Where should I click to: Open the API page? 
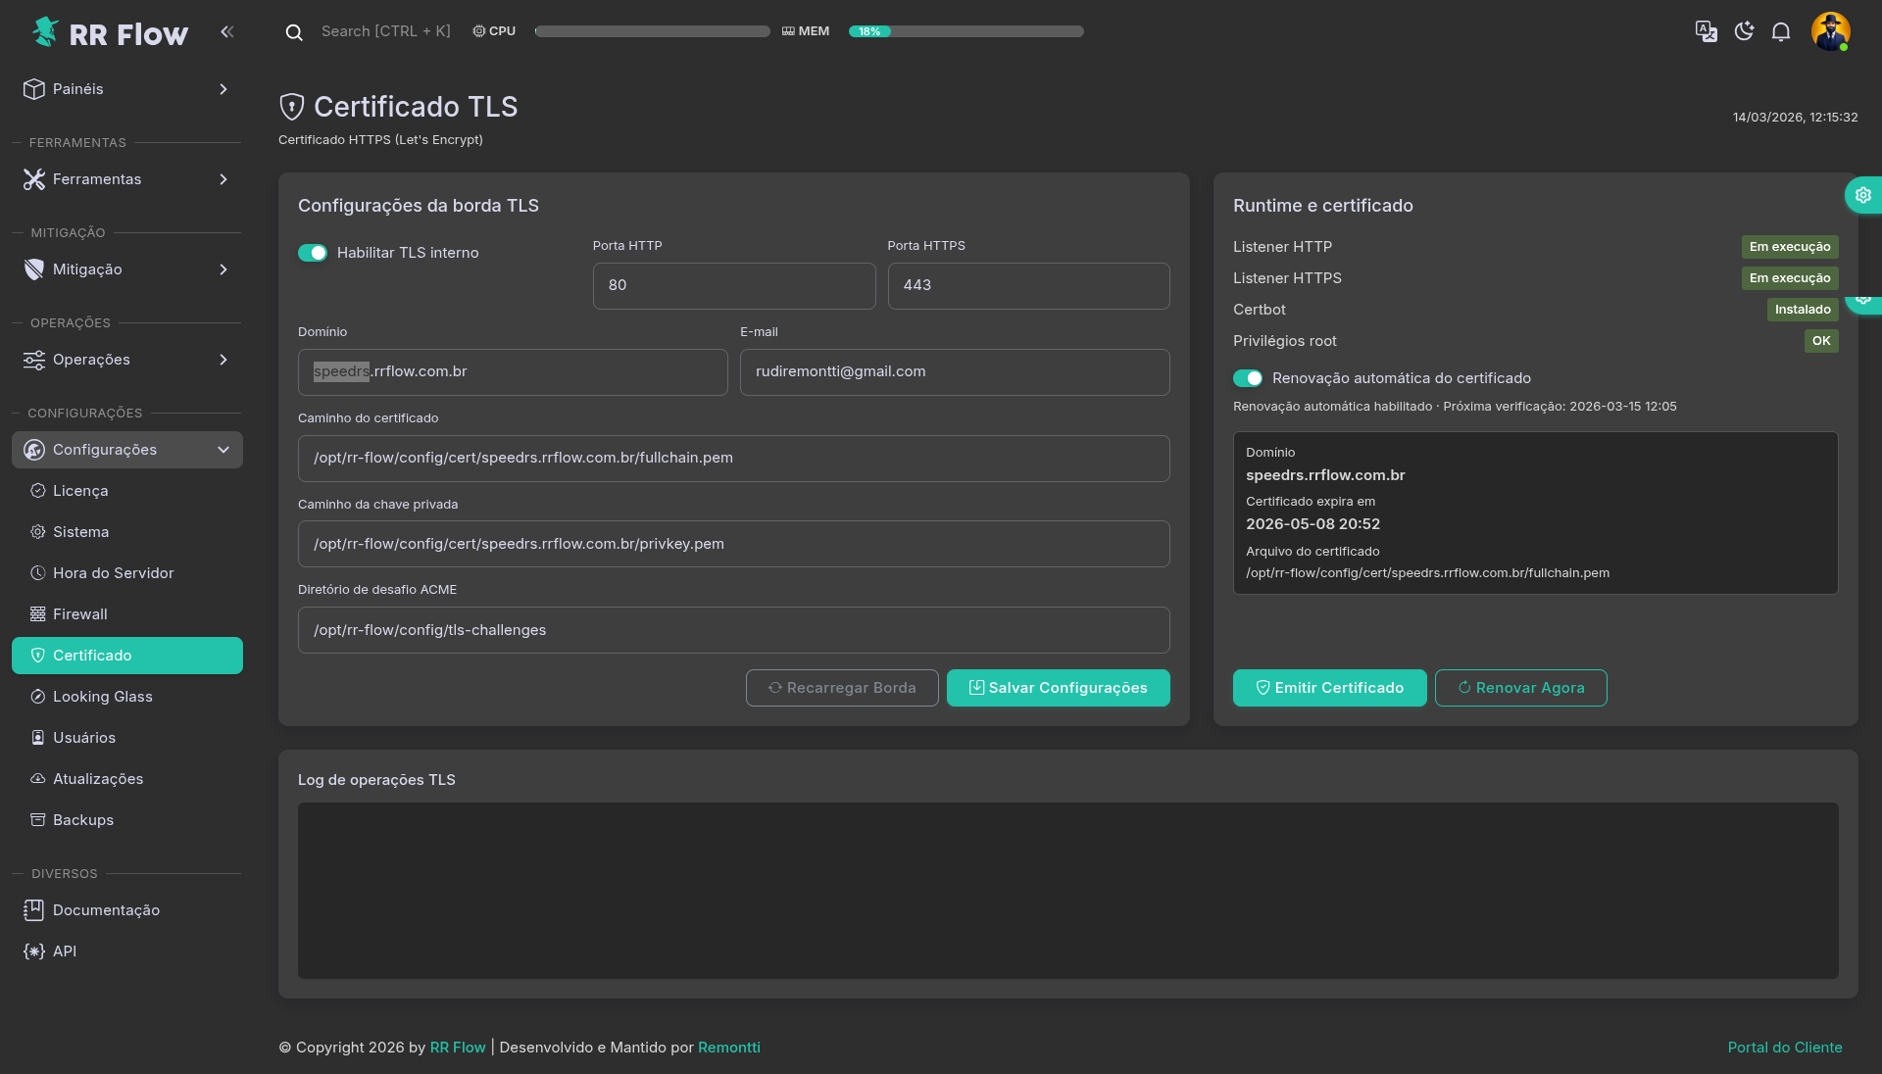point(64,951)
